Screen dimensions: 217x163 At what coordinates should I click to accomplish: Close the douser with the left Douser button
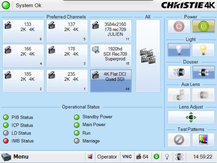point(179,72)
